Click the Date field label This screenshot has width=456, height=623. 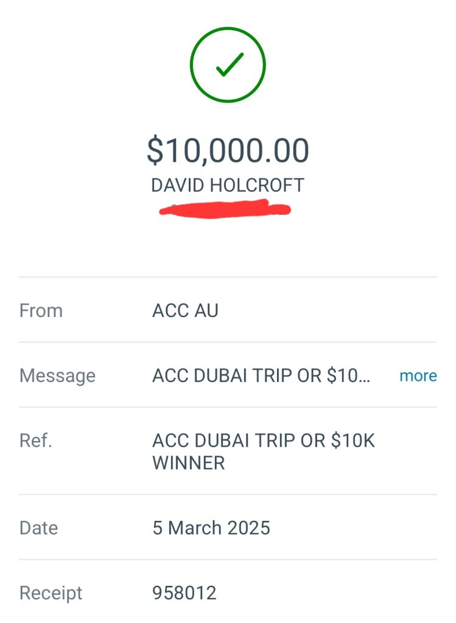[x=40, y=527]
